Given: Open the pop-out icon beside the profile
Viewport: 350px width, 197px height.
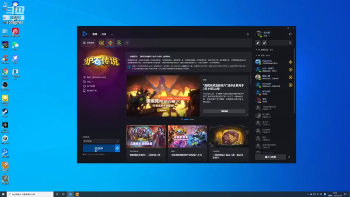Looking at the screenshot, I should point(290,34).
